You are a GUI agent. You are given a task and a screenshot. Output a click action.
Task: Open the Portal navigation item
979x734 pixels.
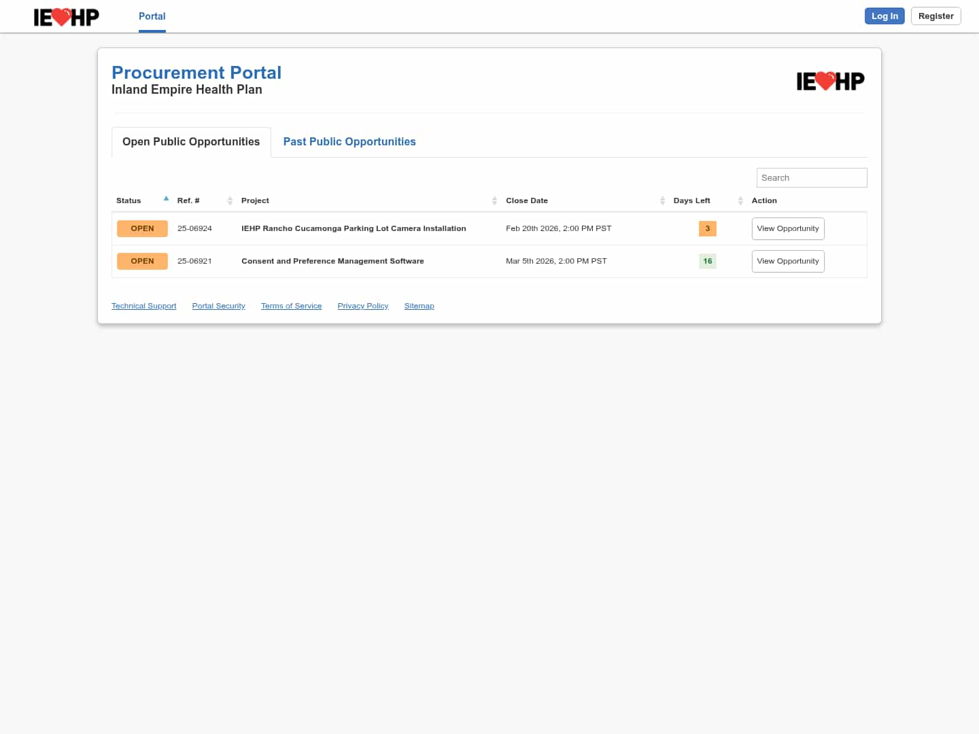(x=152, y=16)
